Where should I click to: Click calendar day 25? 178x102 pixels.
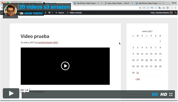tap(142, 66)
